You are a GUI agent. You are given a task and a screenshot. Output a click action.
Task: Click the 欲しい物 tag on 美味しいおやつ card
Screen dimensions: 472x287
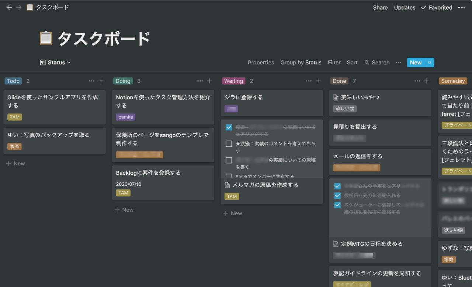345,109
